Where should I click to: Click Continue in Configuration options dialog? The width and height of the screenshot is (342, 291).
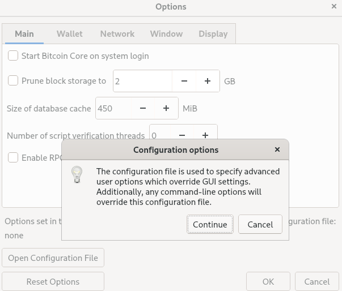point(210,224)
